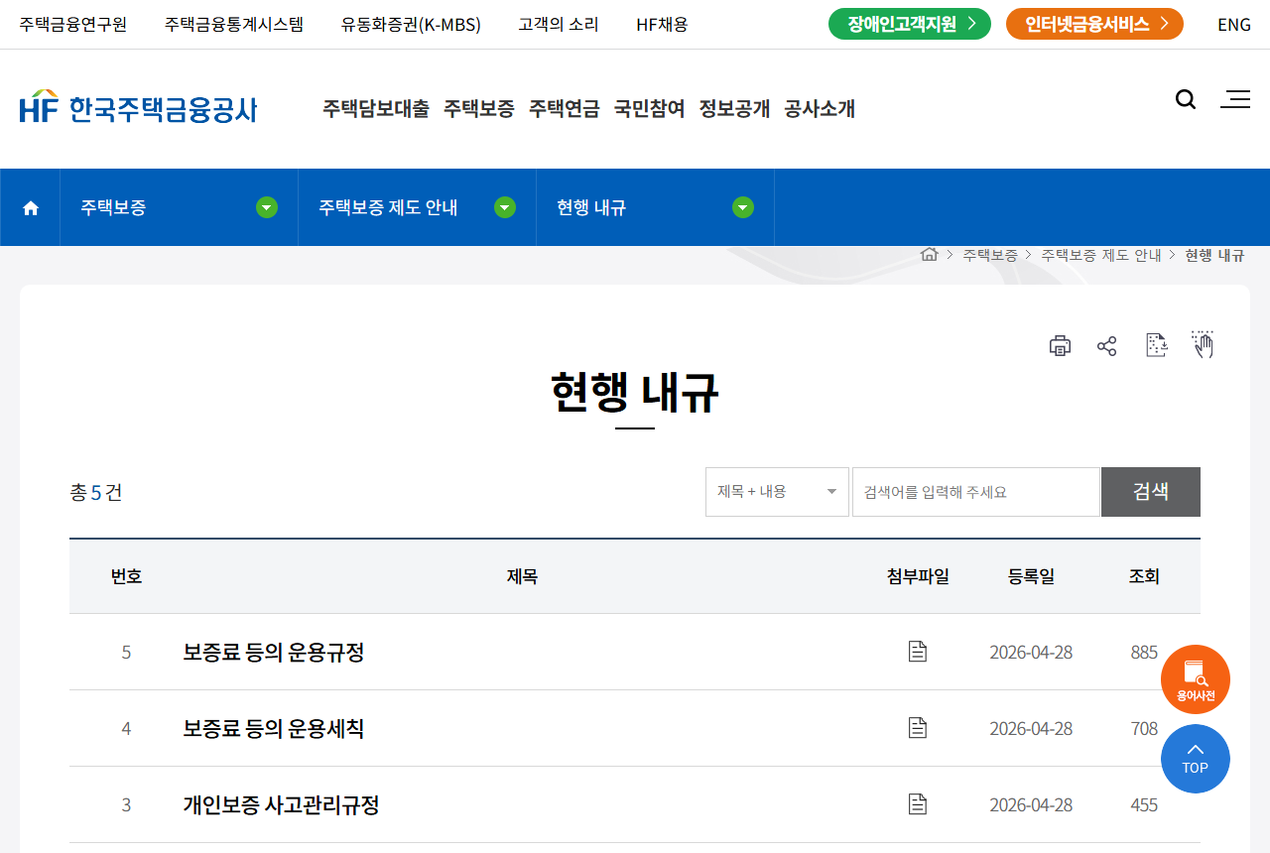This screenshot has width=1270, height=853.
Task: Focus the 검색어를 입력해 주세요 search field
Action: click(975, 492)
